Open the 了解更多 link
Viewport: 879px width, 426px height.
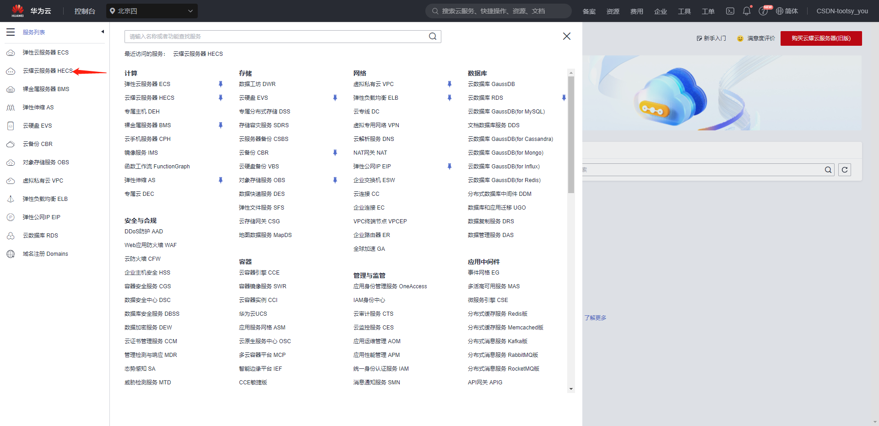pyautogui.click(x=595, y=318)
